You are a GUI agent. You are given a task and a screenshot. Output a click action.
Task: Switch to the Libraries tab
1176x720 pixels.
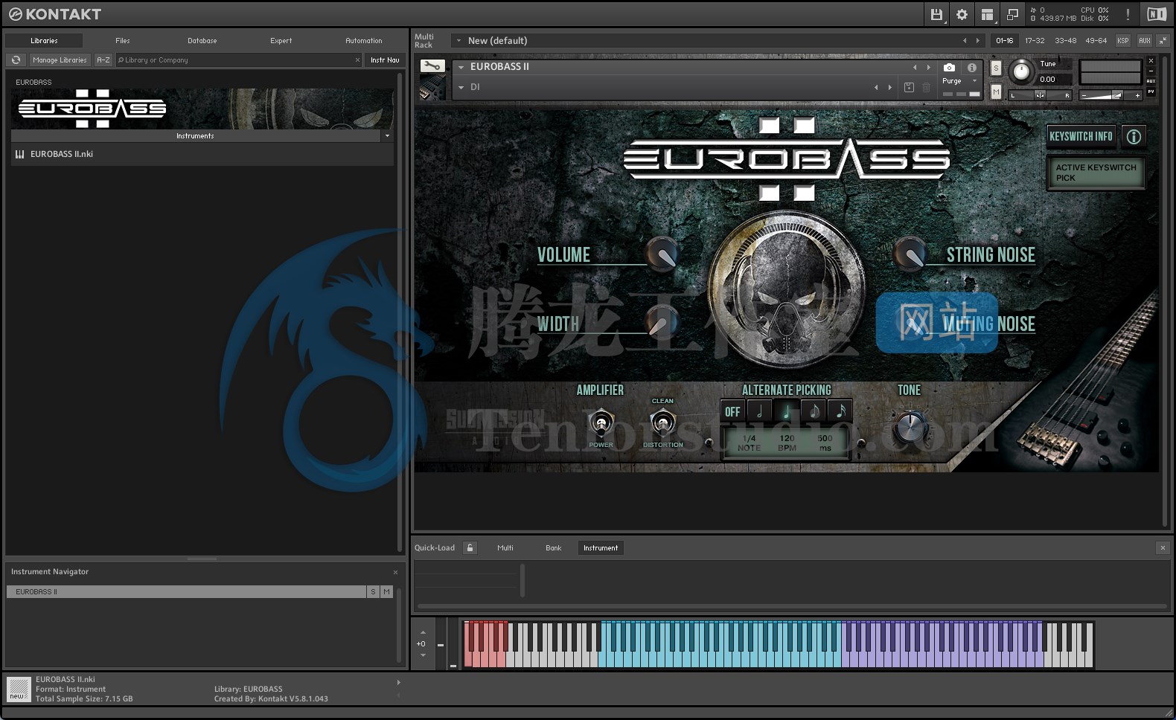pos(44,41)
